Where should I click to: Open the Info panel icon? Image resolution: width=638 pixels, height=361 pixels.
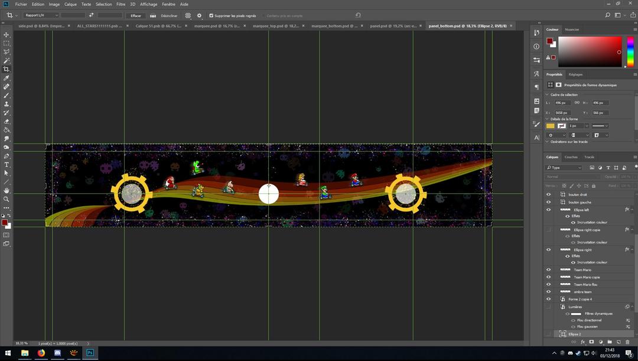point(536,47)
